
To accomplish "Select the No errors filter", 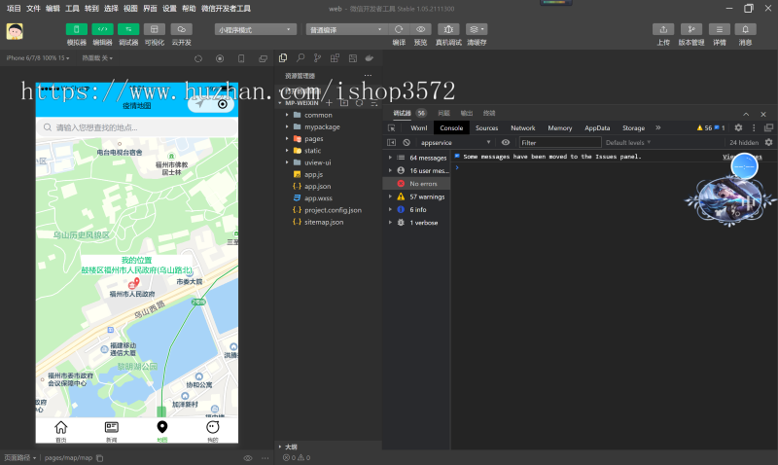I will click(417, 184).
